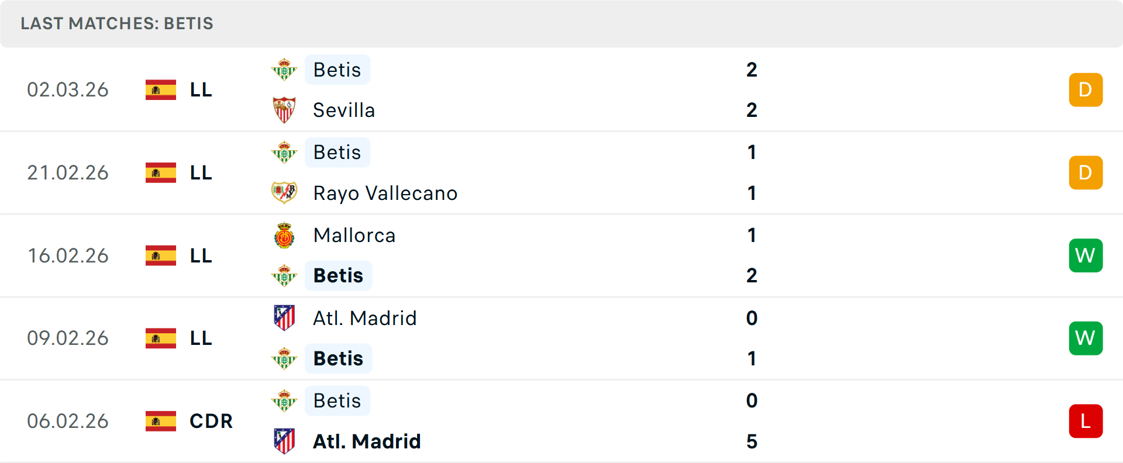1123x463 pixels.
Task: Open the Sevilla team link
Action: [x=344, y=110]
